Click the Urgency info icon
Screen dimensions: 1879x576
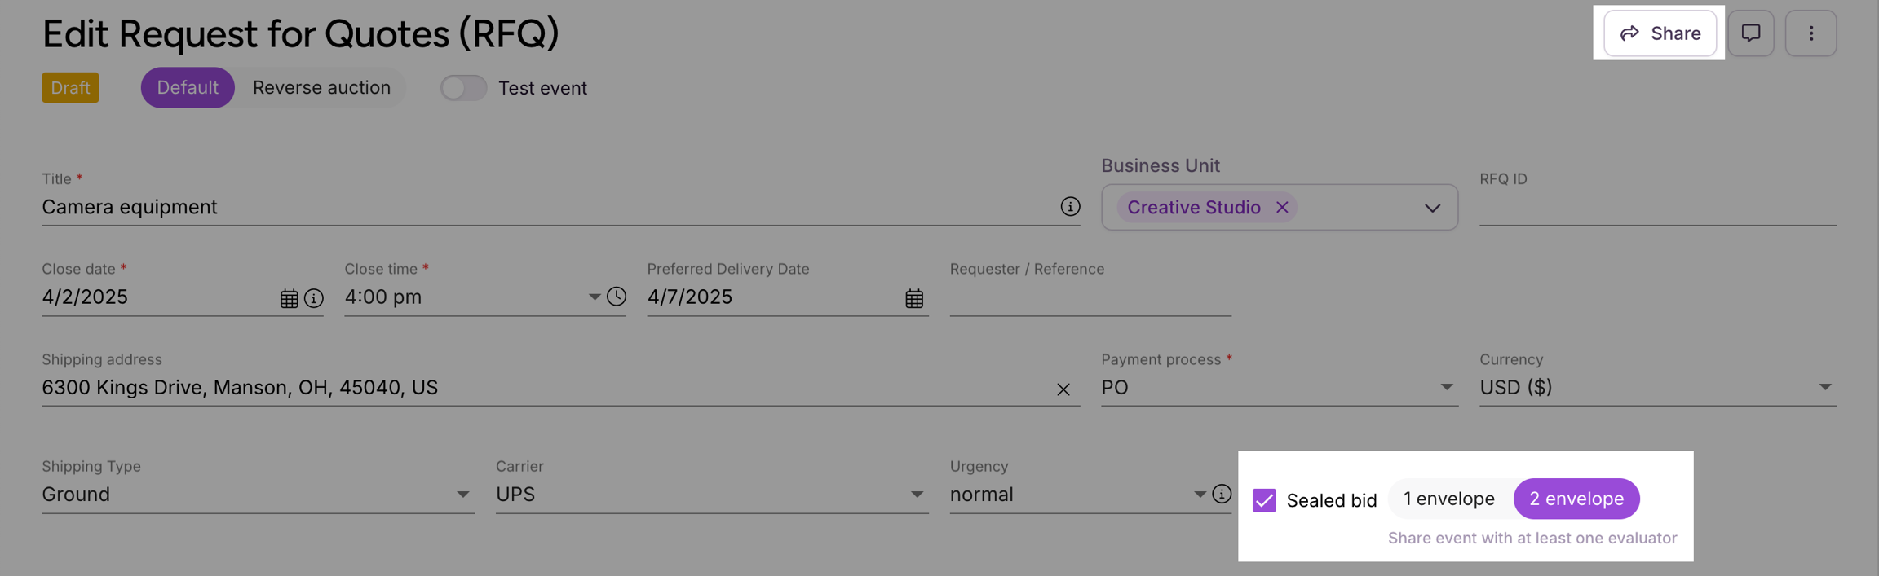(1221, 494)
